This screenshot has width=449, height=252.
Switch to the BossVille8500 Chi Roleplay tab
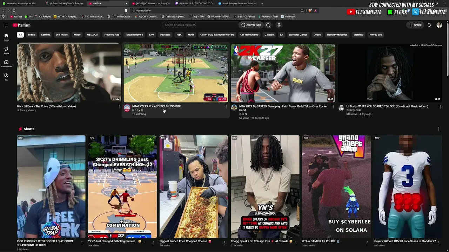coord(65,3)
